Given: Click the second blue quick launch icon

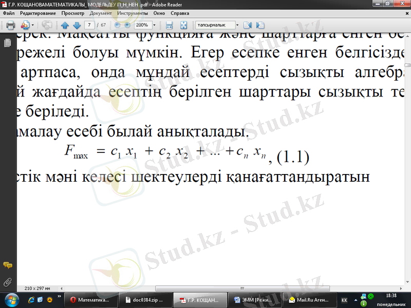Looking at the screenshot, I should click(40, 300).
